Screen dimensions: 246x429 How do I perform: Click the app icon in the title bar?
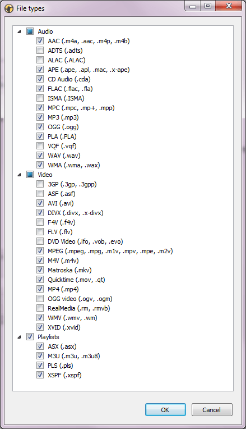point(9,8)
